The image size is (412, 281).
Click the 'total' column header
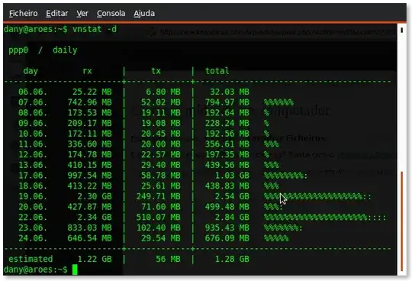(217, 71)
